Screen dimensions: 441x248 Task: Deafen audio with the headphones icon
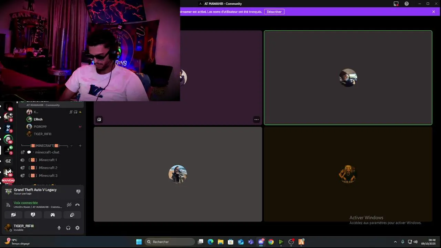(68, 228)
